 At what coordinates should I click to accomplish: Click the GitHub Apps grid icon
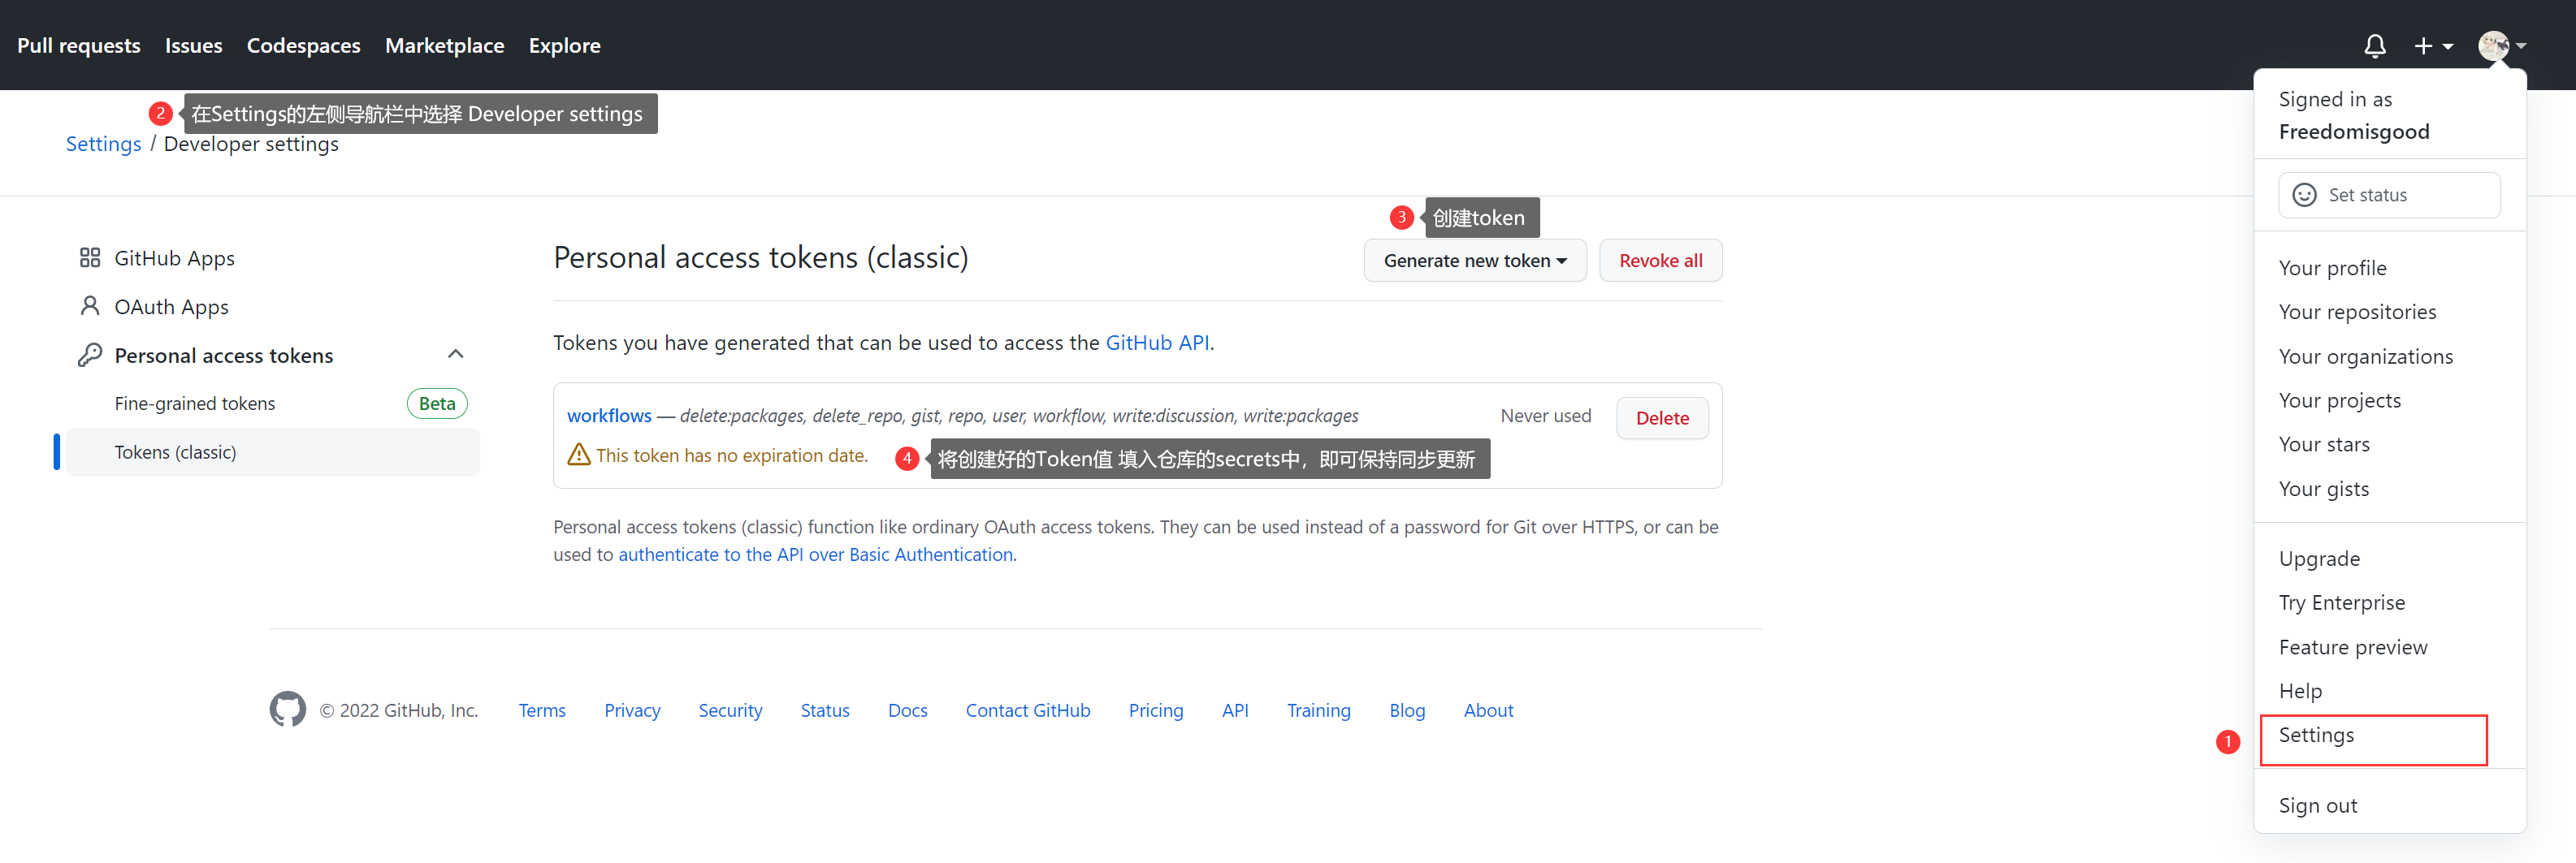90,257
